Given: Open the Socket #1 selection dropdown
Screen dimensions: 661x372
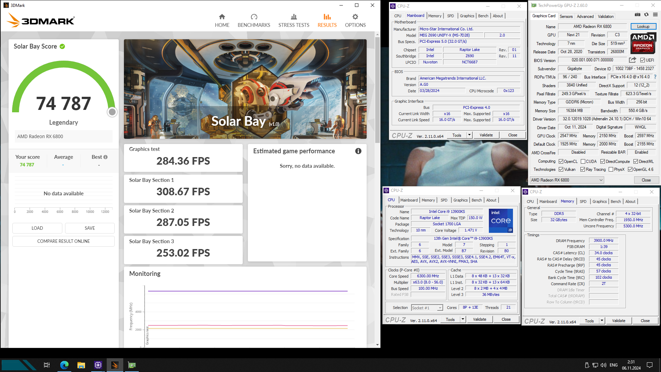Looking at the screenshot, I should tap(427, 308).
